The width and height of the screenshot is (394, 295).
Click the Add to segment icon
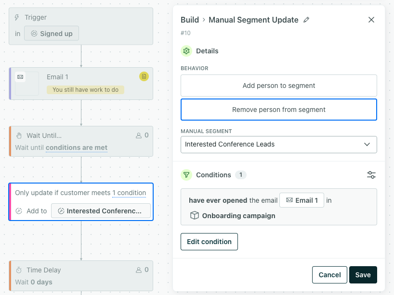(19, 211)
